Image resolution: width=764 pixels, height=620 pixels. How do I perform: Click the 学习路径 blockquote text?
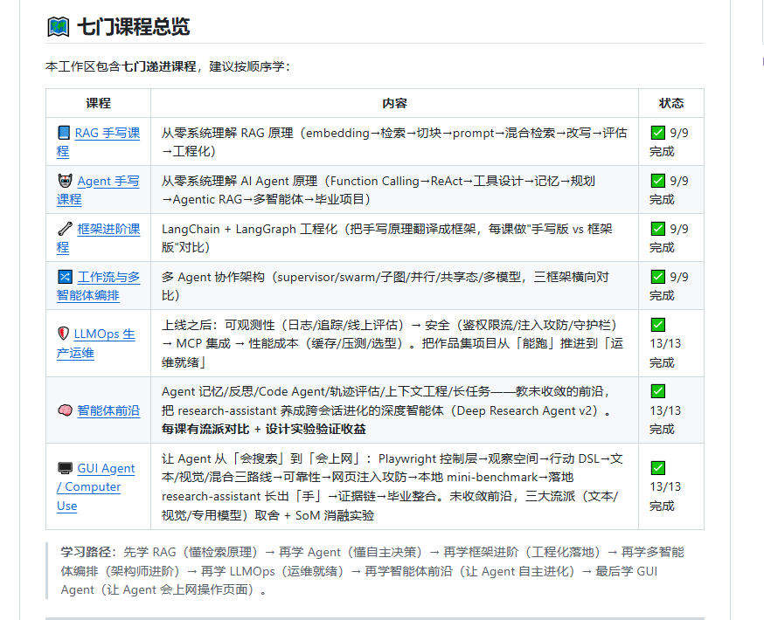[x=372, y=571]
